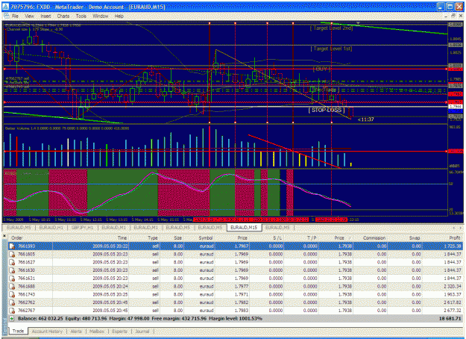Open the Help menu
The height and width of the screenshot is (339, 466).
click(119, 16)
